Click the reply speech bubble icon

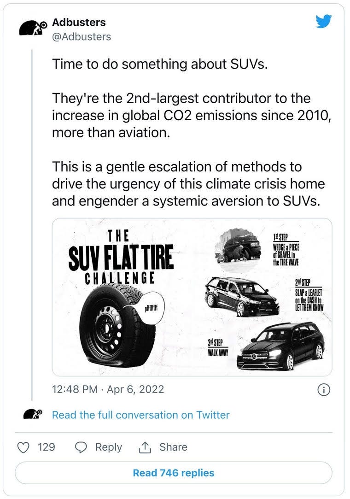tap(81, 447)
